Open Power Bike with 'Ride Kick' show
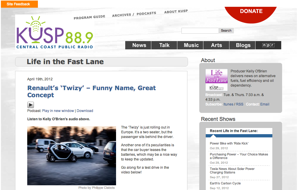The height and width of the screenshot is (190, 299). pos(229,143)
